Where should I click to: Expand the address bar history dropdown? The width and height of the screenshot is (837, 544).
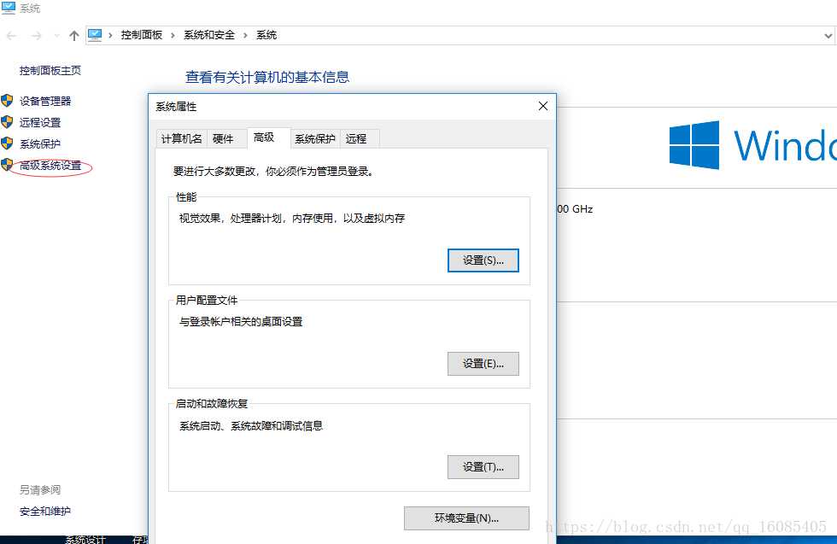point(828,36)
